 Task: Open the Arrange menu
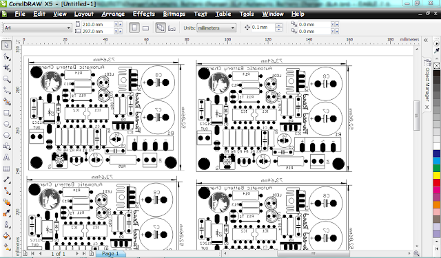[113, 14]
